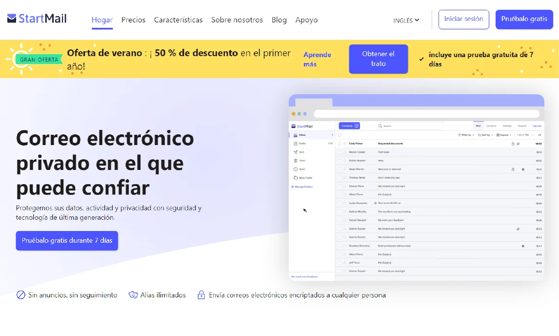Click the padlock icon for encrypted emails
559x336 pixels.
click(201, 295)
